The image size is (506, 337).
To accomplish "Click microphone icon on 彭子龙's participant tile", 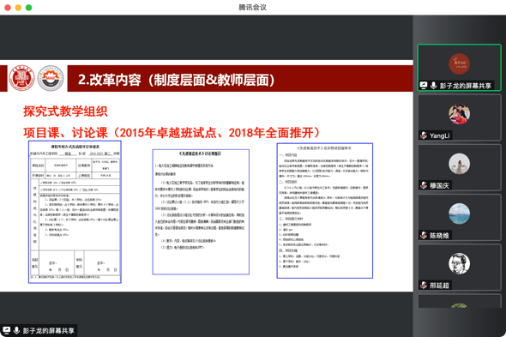I will coord(433,86).
